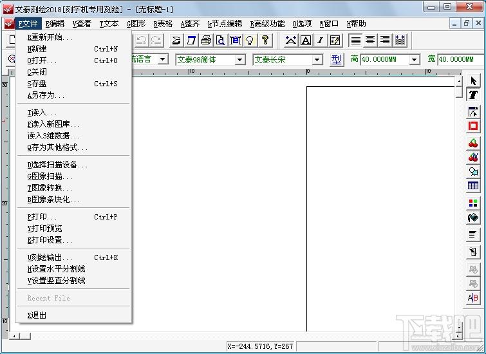Image resolution: width=486 pixels, height=354 pixels.
Task: Choose X退出 to exit the program
Action: (74, 315)
